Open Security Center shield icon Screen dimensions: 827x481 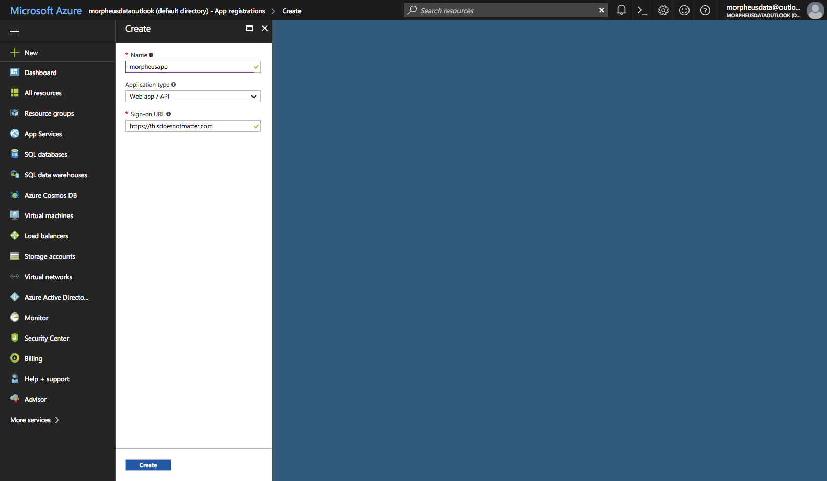point(15,338)
